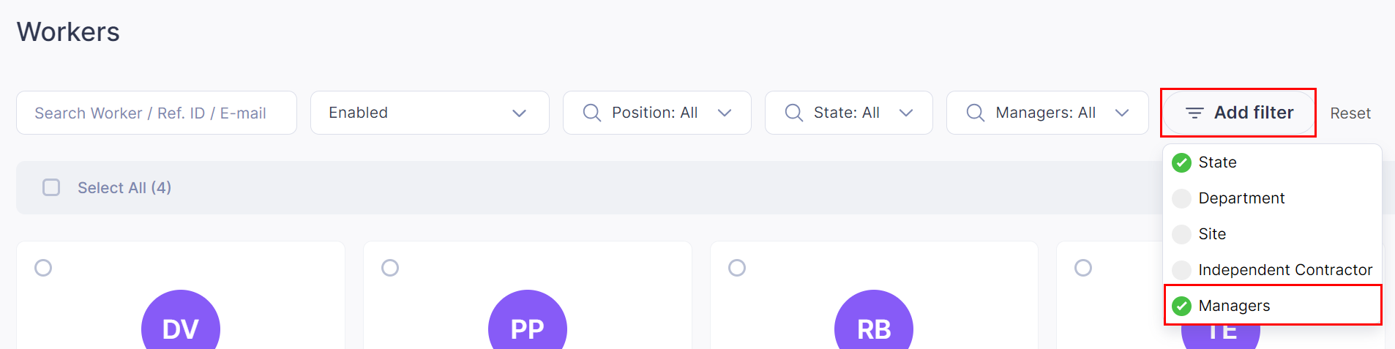
Task: Click the magnifier icon in Position filter
Action: point(591,113)
